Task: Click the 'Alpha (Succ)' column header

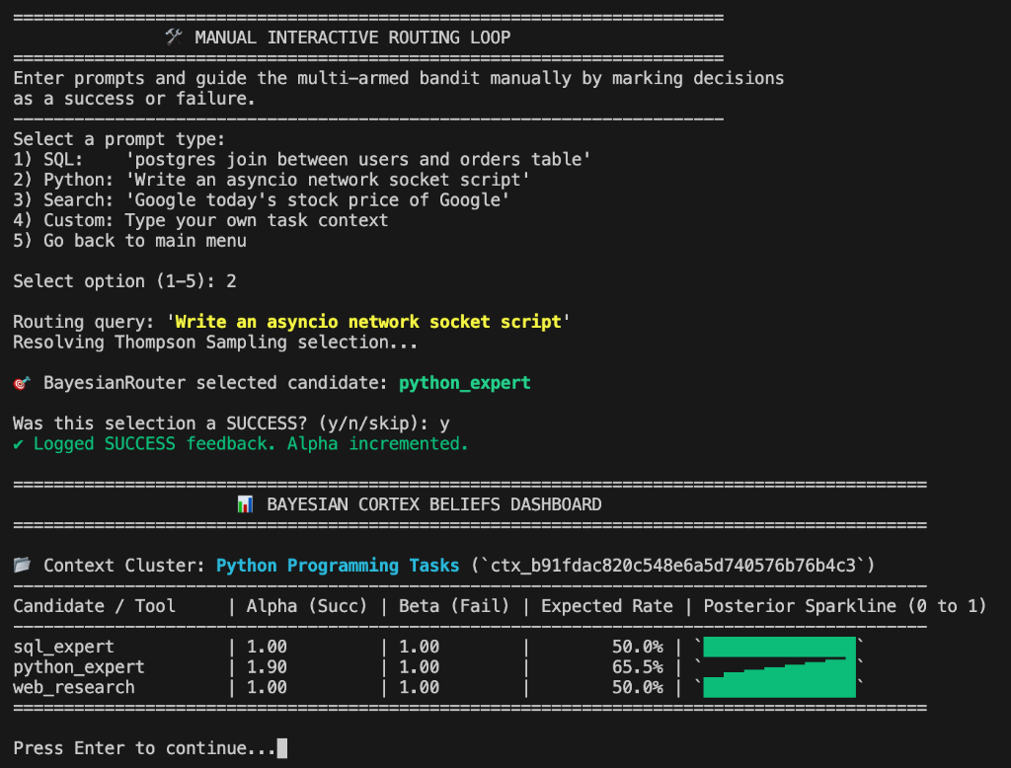Action: click(307, 606)
